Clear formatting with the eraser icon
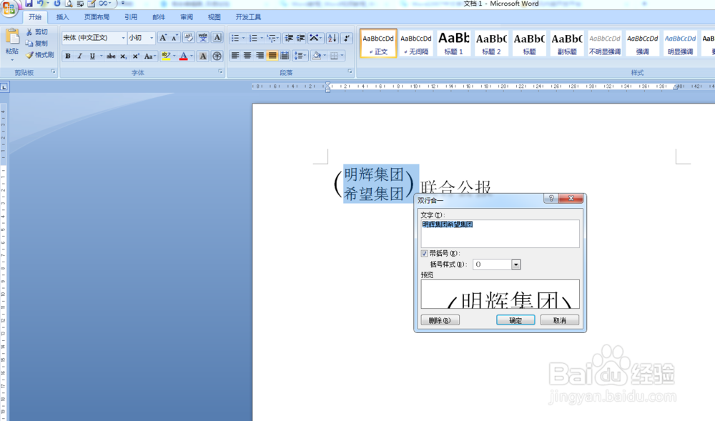The height and width of the screenshot is (421, 715). point(188,38)
